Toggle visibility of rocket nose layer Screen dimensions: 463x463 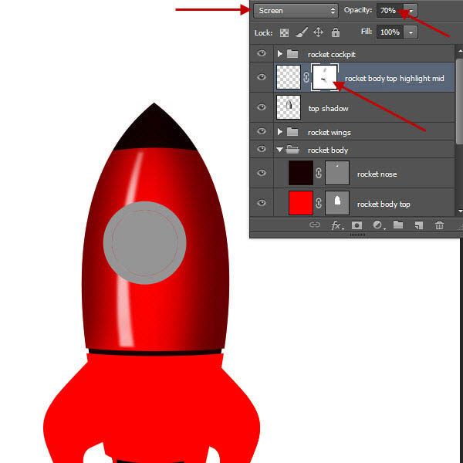262,174
